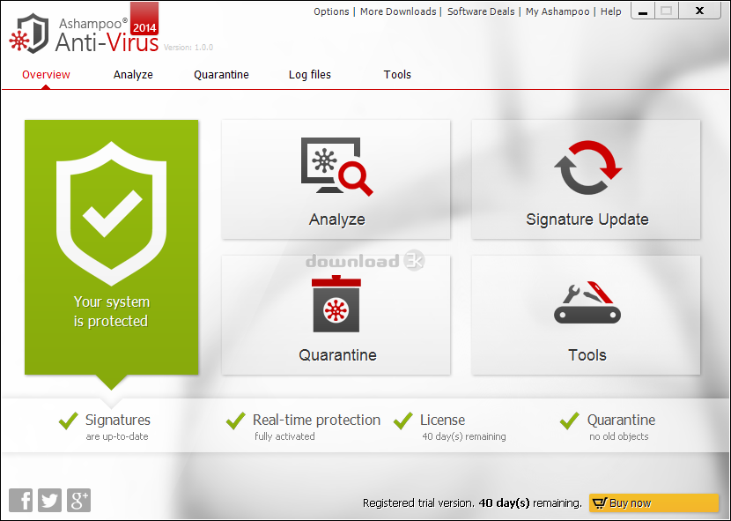Switch to the Analyze tab
Viewport: 731px width, 521px height.
point(133,75)
